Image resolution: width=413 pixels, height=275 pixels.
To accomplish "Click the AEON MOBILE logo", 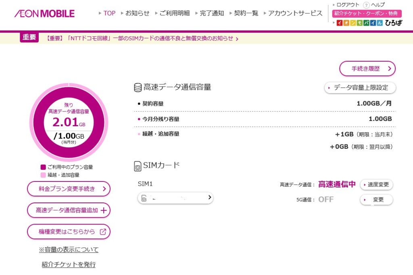I will (44, 14).
